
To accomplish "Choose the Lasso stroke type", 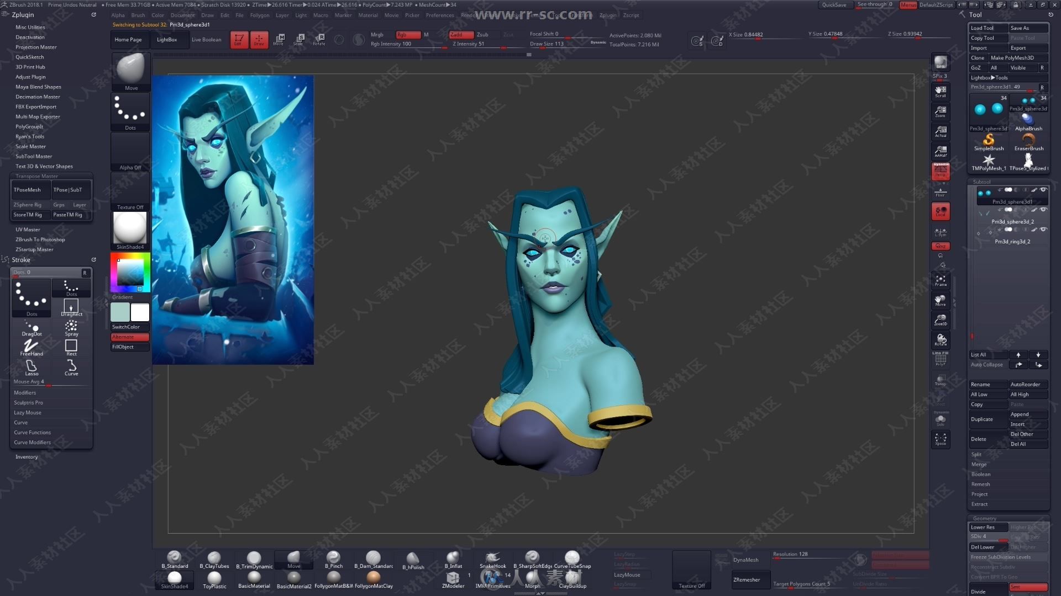I will click(x=31, y=368).
